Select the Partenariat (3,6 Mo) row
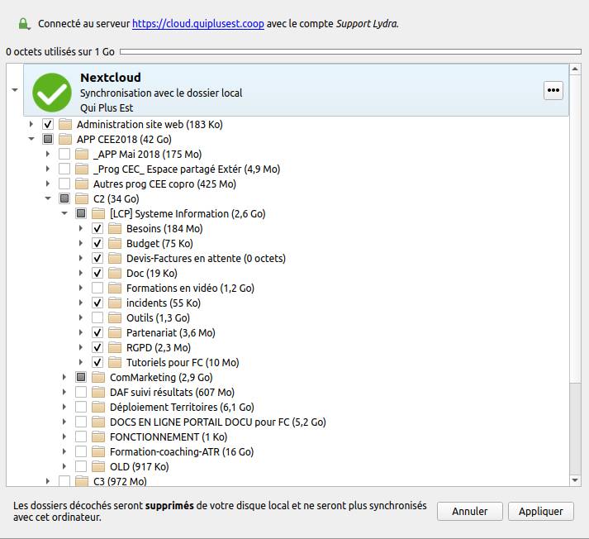Viewport: 589px width, 539px height. [x=170, y=332]
